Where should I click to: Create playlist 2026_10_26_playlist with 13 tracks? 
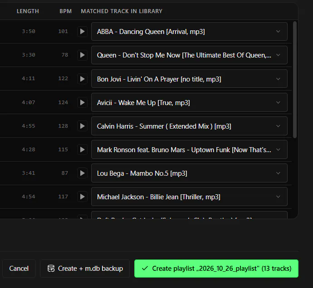click(216, 269)
